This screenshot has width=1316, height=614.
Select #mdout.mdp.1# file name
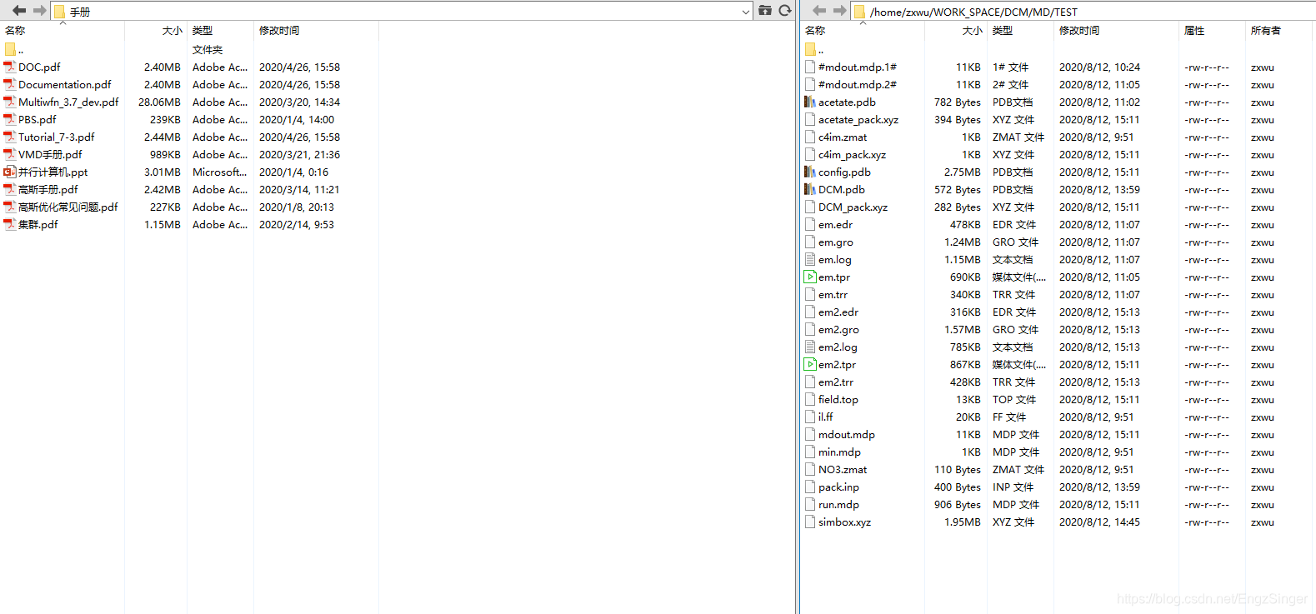click(x=858, y=67)
